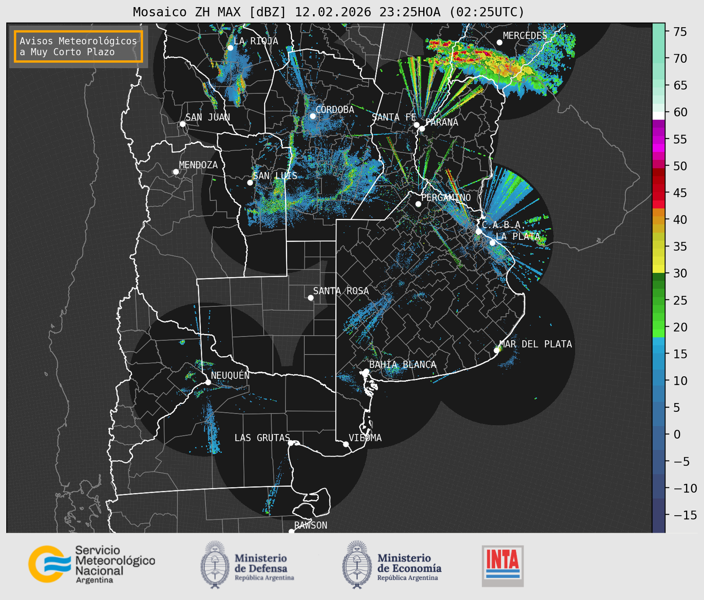Viewport: 704px width, 600px height.
Task: Select the PARANA city marker
Action: pyautogui.click(x=422, y=129)
